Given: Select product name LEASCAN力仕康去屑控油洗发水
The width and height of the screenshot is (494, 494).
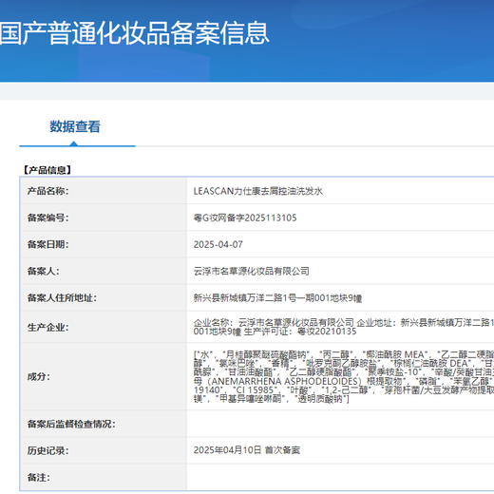Looking at the screenshot, I should point(258,191).
